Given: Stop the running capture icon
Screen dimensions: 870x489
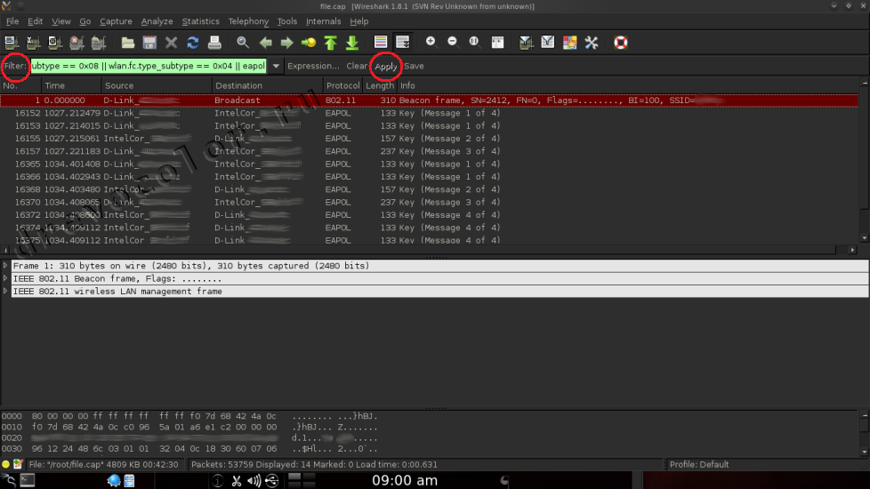Looking at the screenshot, I should pos(77,43).
